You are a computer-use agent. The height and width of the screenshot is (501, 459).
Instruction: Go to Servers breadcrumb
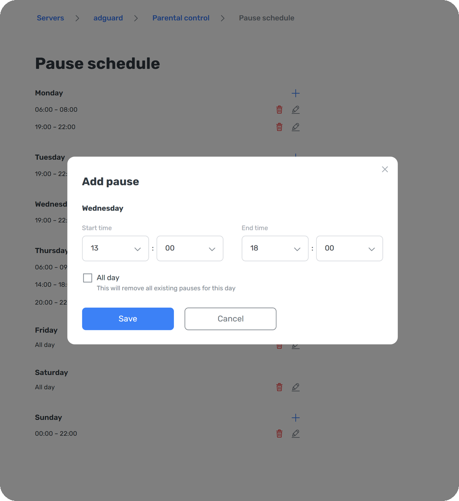[x=50, y=18]
